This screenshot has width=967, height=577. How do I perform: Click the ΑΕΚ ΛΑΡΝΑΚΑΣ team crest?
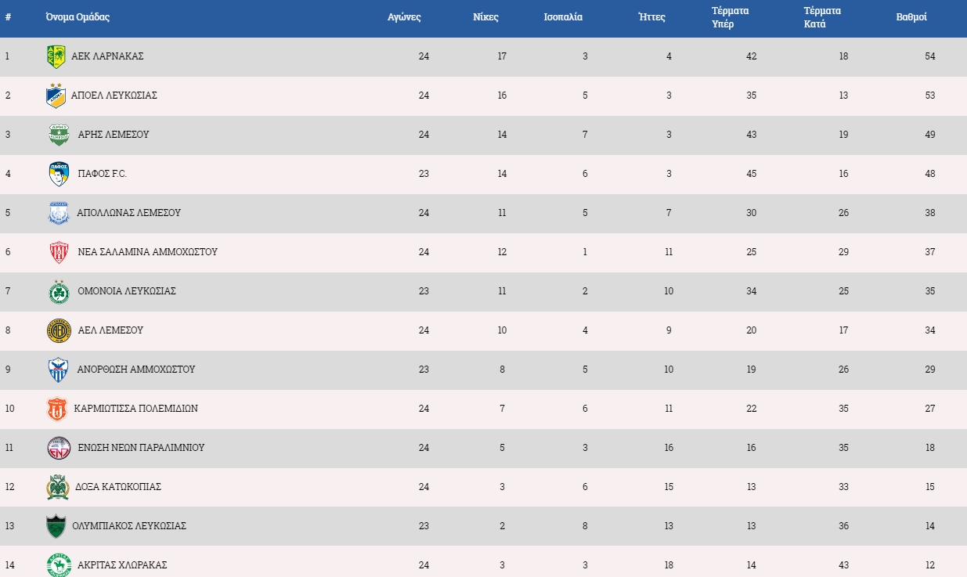click(x=56, y=56)
